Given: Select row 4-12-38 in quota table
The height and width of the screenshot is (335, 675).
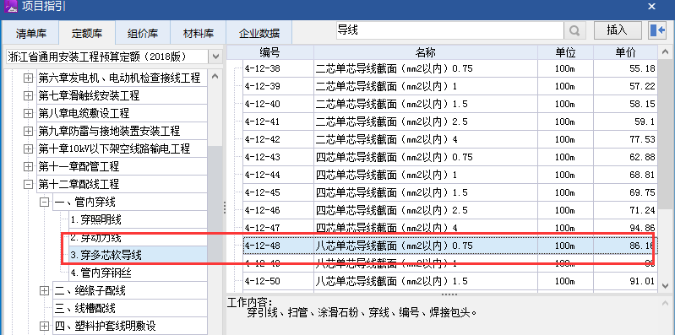Looking at the screenshot, I should [450, 68].
